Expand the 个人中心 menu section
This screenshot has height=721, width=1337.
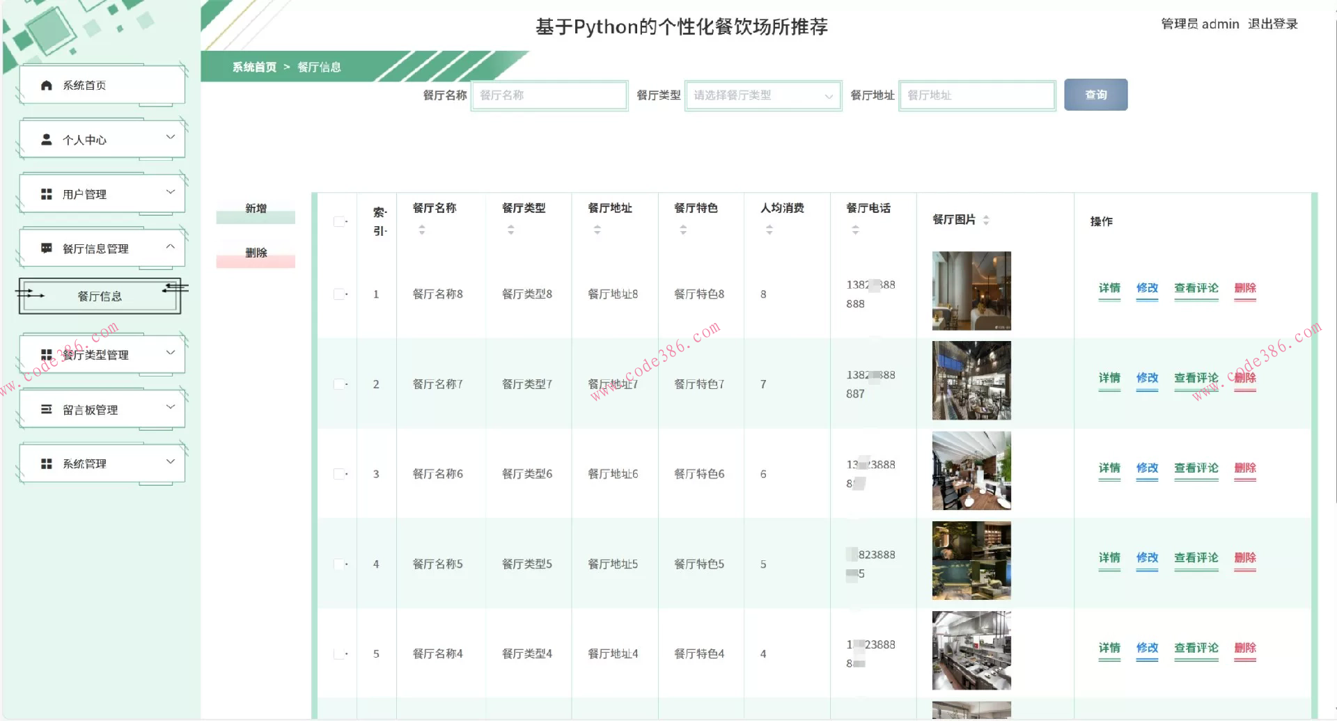(170, 138)
